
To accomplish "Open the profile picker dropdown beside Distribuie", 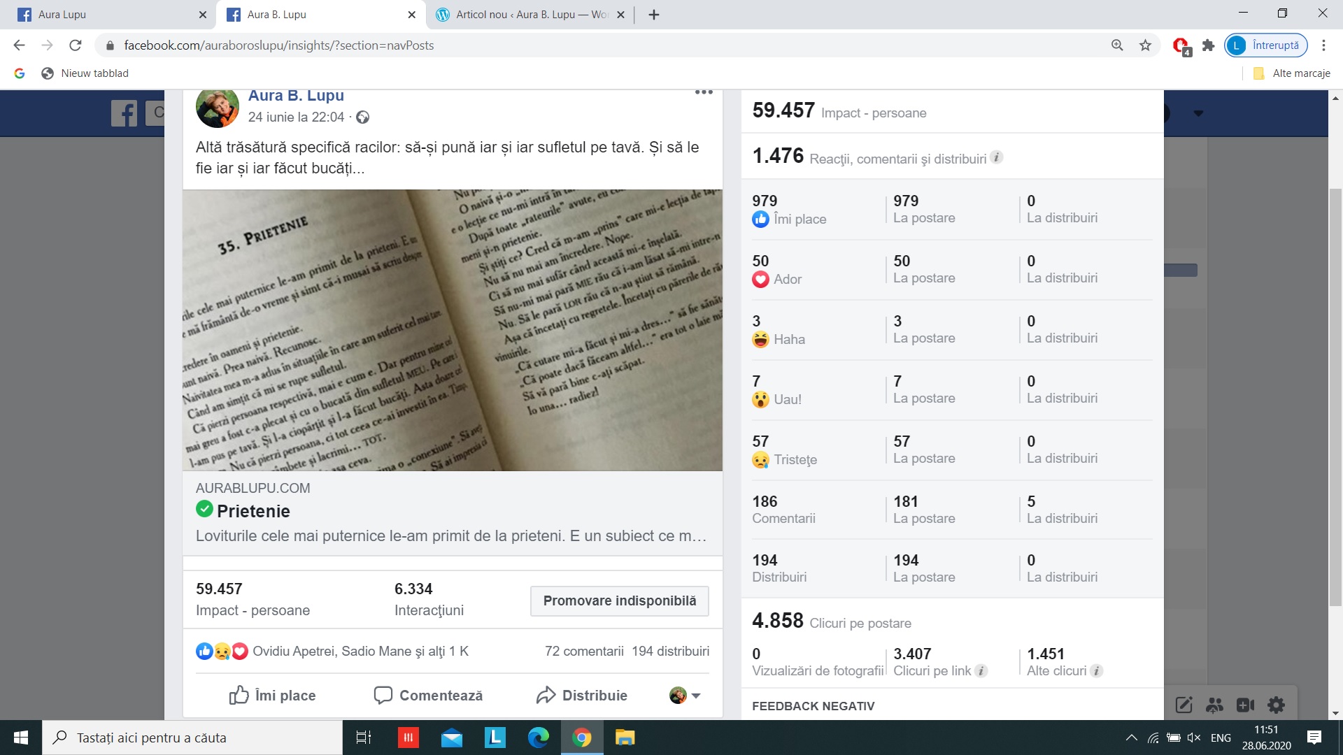I will pyautogui.click(x=685, y=695).
